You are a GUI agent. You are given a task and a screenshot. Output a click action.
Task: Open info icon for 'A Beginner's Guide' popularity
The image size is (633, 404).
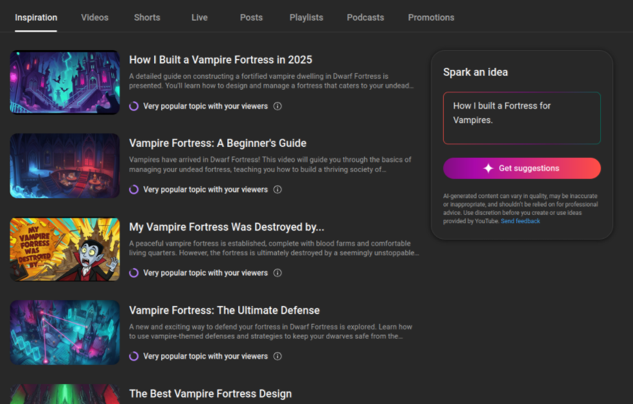pos(277,190)
